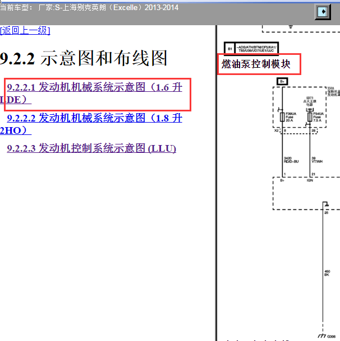The image size is (340, 341).
Task: Click the 燃油泵控制模块 label in the diagram
Action: tap(256, 64)
